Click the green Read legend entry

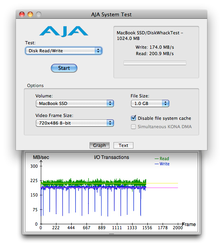click(162, 159)
